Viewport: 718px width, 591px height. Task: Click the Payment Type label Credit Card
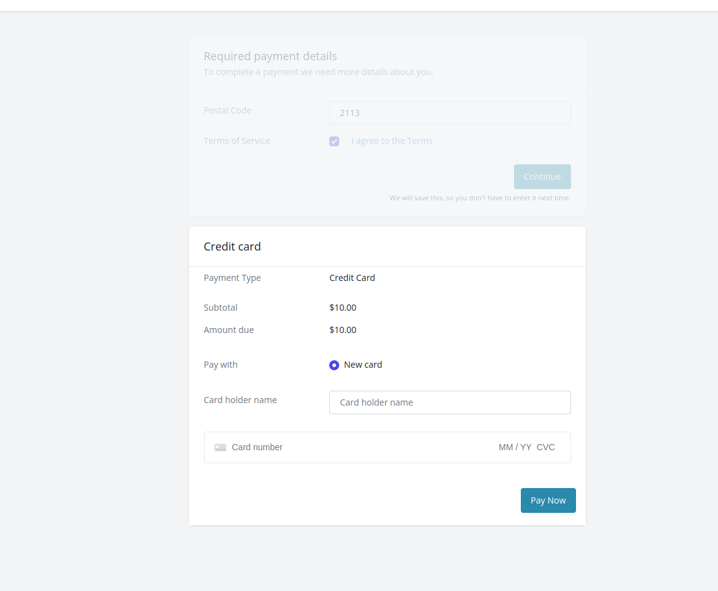352,278
